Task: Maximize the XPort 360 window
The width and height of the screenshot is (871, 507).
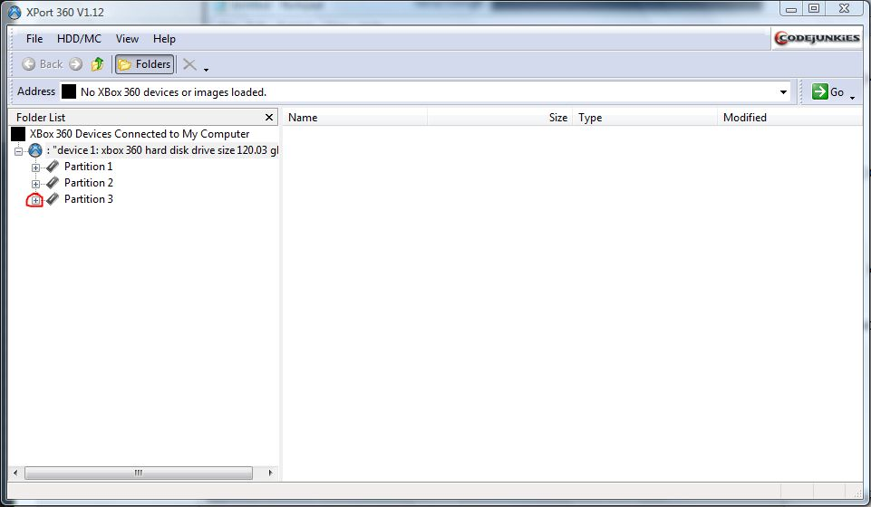Action: point(814,9)
